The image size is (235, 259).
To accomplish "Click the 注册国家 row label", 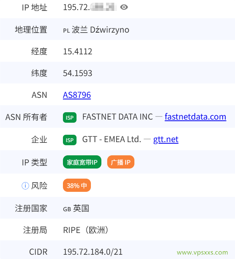I will click(x=31, y=208).
